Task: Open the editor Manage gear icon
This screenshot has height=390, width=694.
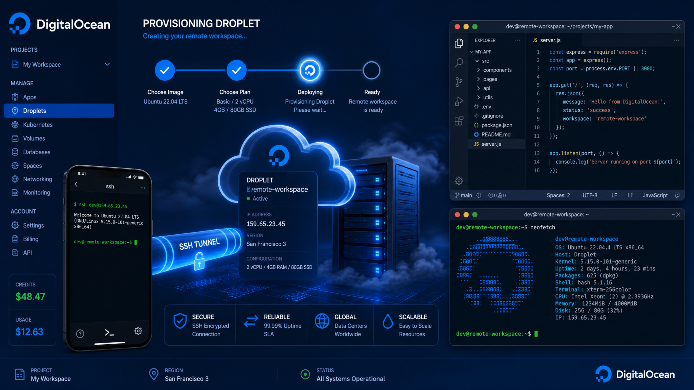Action: 459,181
